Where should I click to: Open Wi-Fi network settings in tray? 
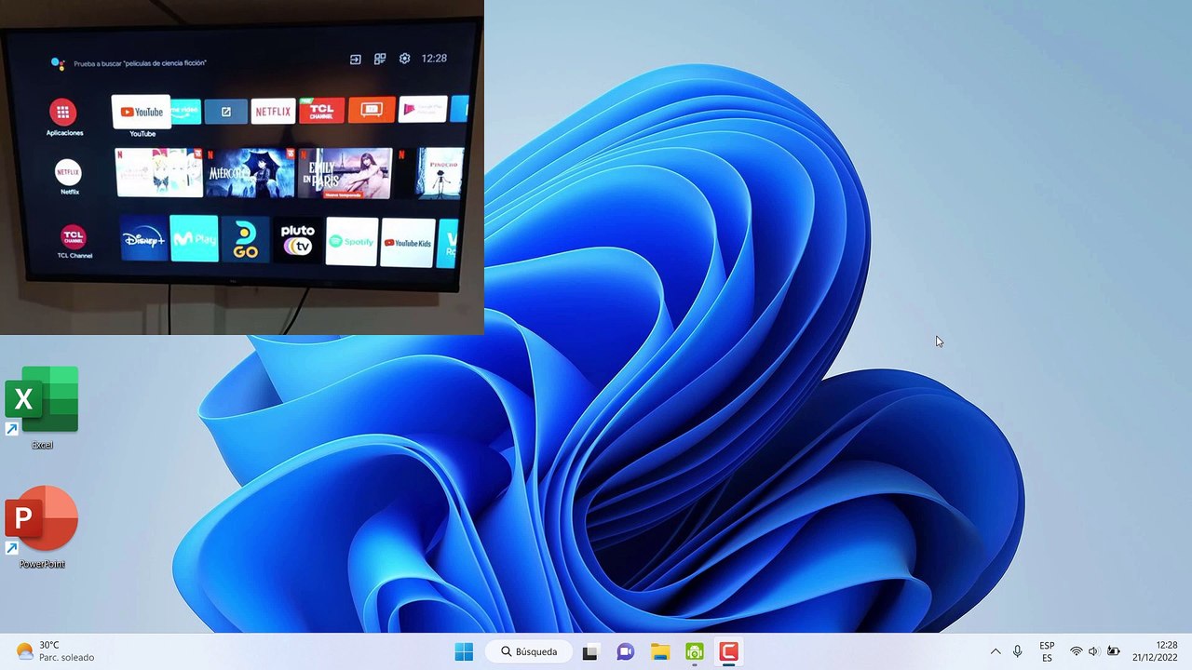[1077, 651]
